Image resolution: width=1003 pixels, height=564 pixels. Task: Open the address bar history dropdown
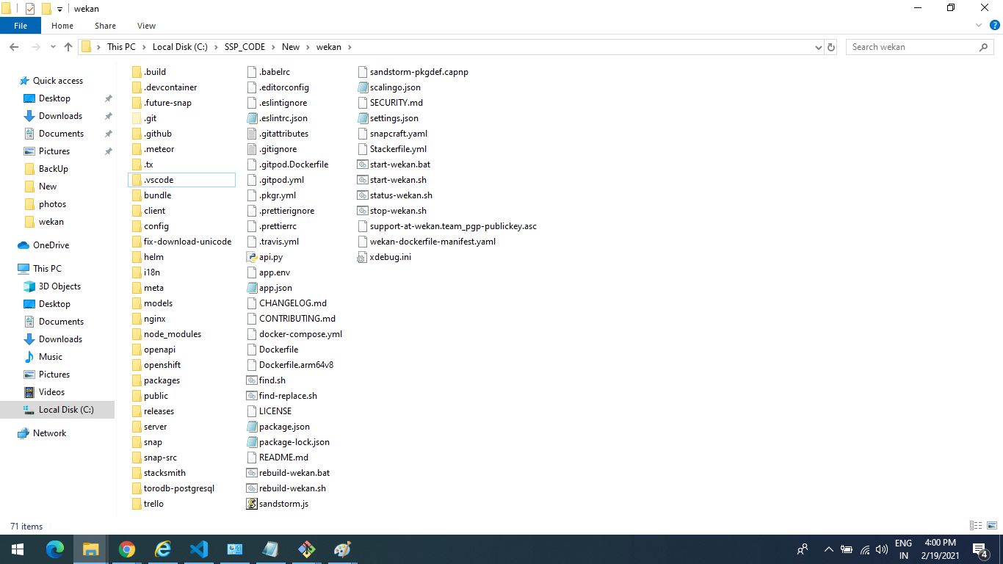[819, 47]
